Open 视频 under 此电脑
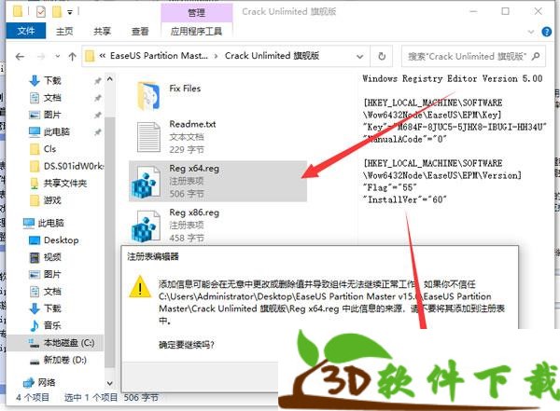 pyautogui.click(x=52, y=257)
